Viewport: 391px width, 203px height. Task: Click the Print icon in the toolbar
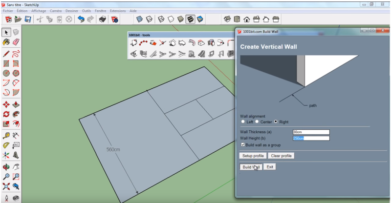point(103,19)
